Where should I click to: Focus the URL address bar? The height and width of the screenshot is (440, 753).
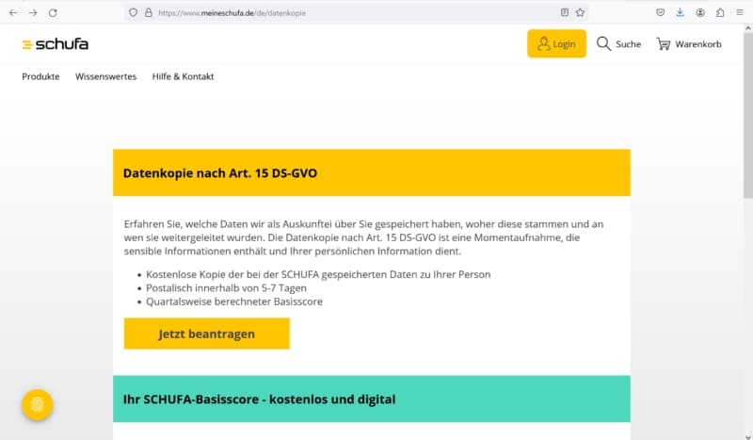pyautogui.click(x=356, y=13)
